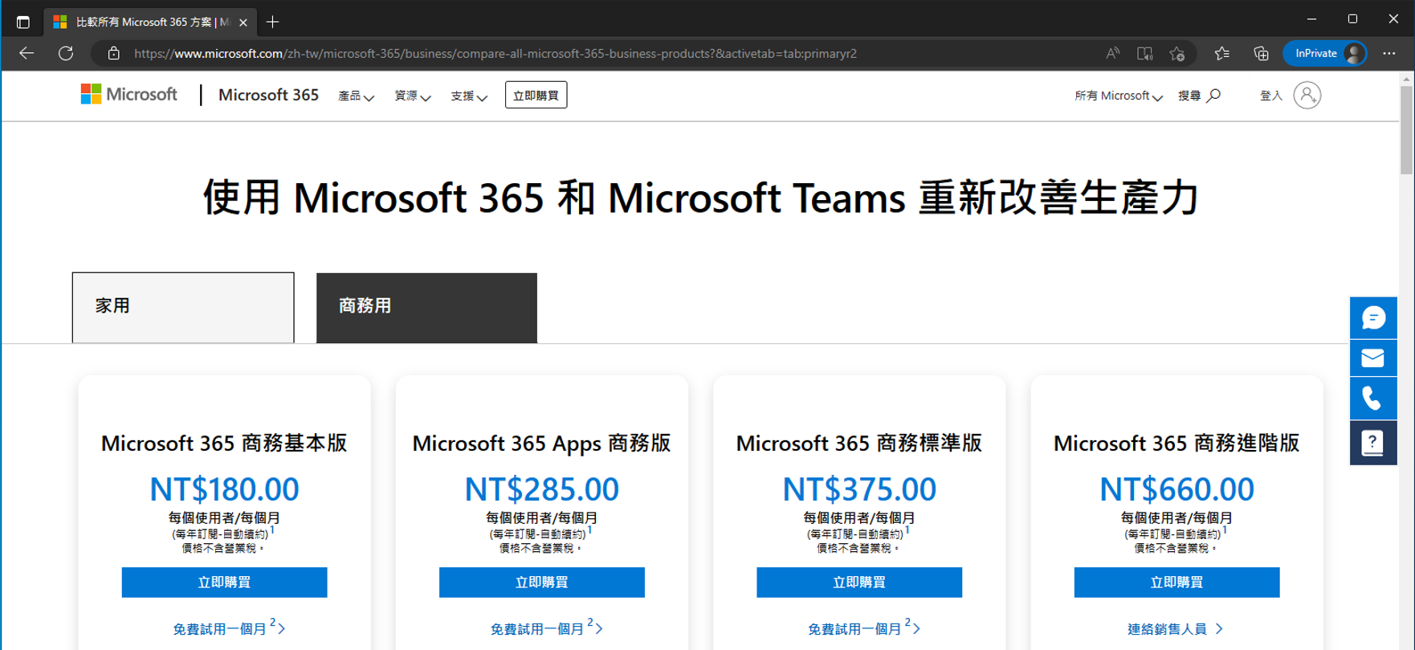Click the header 立即購買 button

(x=536, y=95)
